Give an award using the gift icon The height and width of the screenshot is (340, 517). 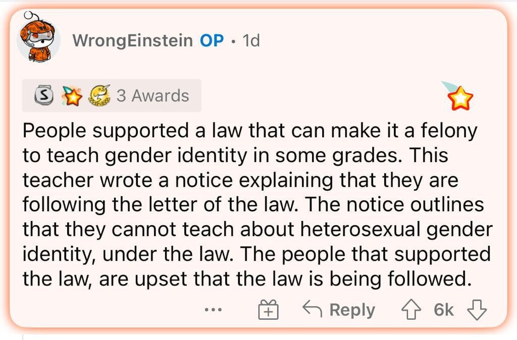pos(268,310)
